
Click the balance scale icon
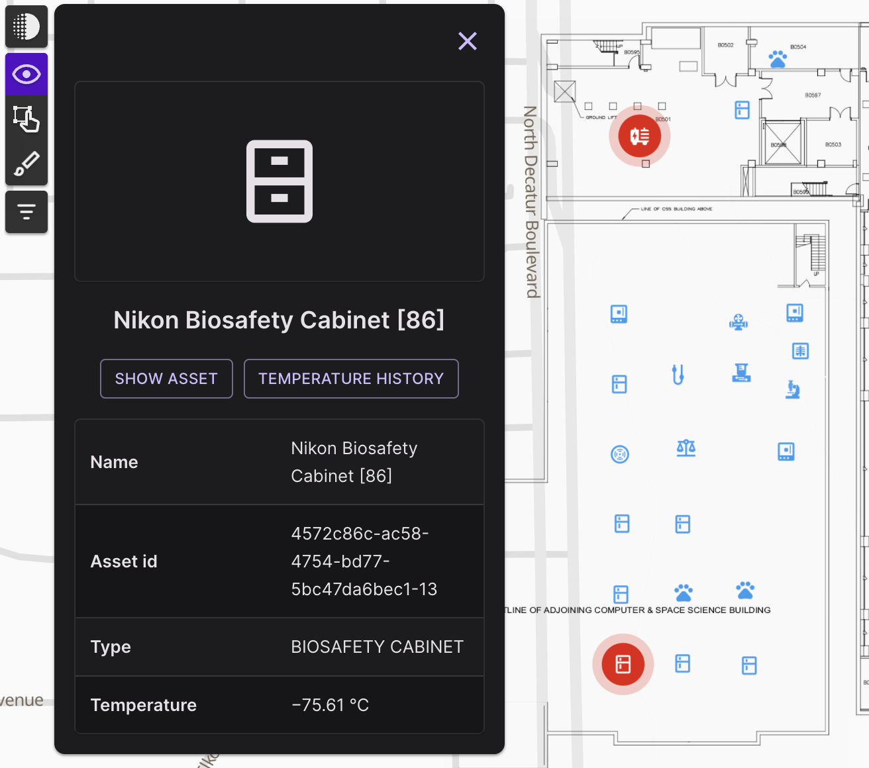686,448
